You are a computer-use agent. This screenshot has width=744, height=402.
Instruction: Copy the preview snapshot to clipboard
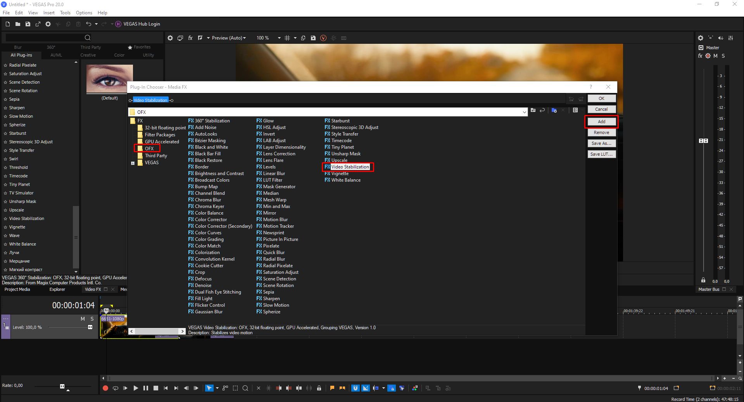pos(303,38)
